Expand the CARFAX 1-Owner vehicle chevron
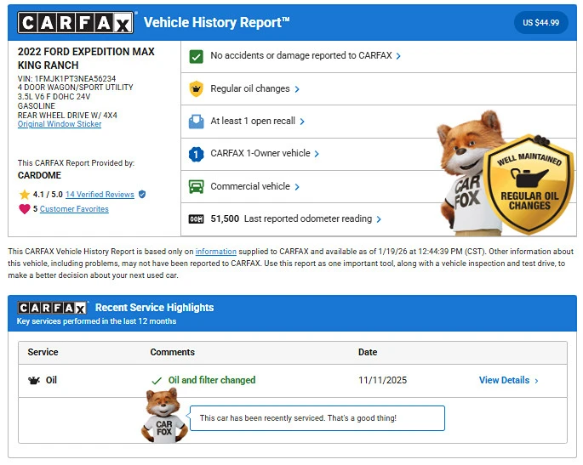583x465 pixels. [x=317, y=154]
